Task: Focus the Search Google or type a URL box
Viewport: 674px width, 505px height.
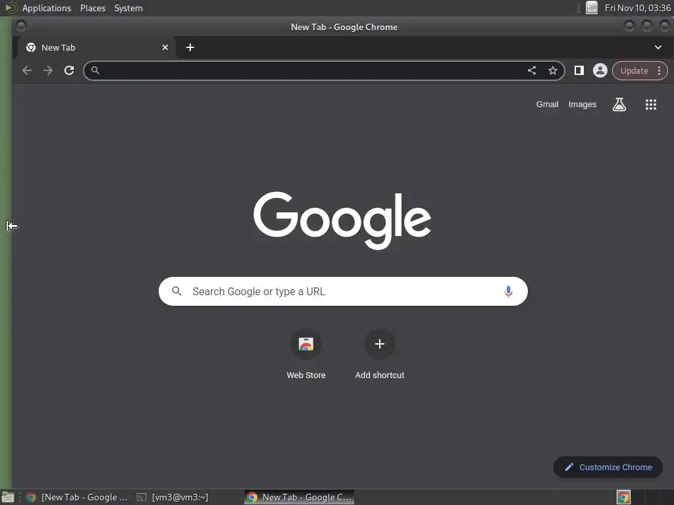Action: [x=343, y=291]
